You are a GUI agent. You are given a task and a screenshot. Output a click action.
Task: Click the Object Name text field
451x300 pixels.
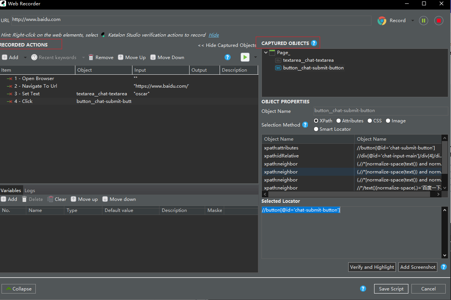tap(381, 111)
